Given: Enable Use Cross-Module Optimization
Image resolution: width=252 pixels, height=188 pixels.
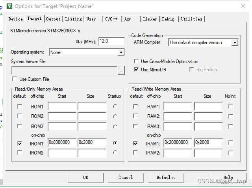Looking at the screenshot, I should click(x=136, y=61).
